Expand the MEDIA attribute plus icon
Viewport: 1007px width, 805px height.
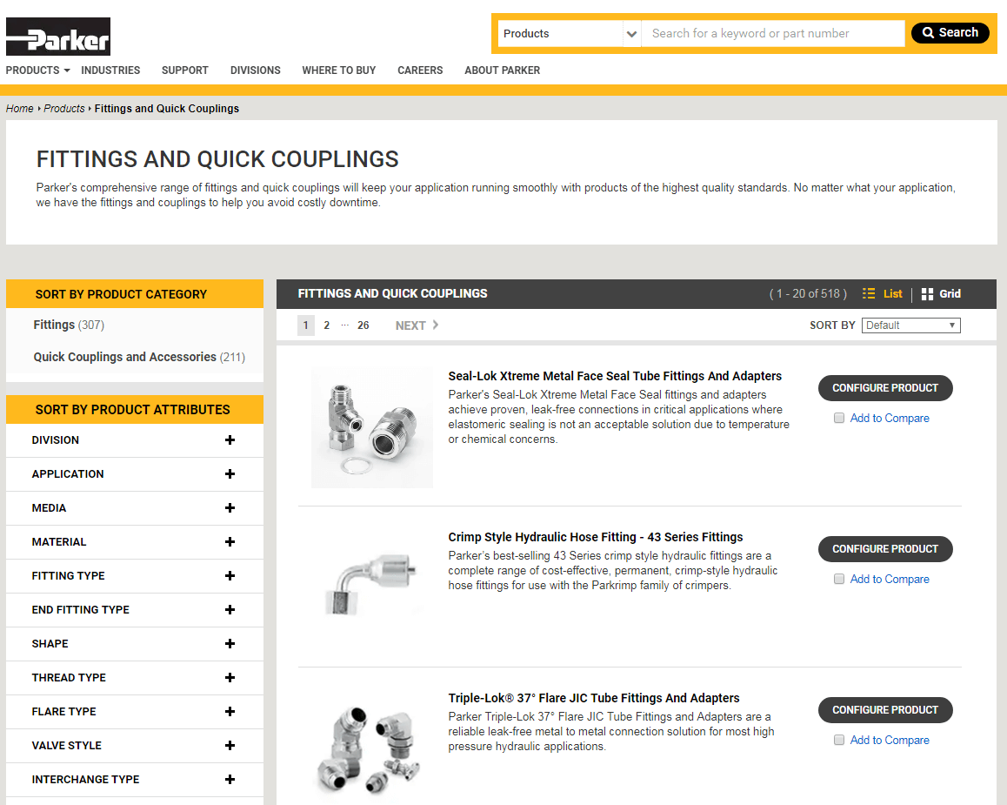(230, 508)
